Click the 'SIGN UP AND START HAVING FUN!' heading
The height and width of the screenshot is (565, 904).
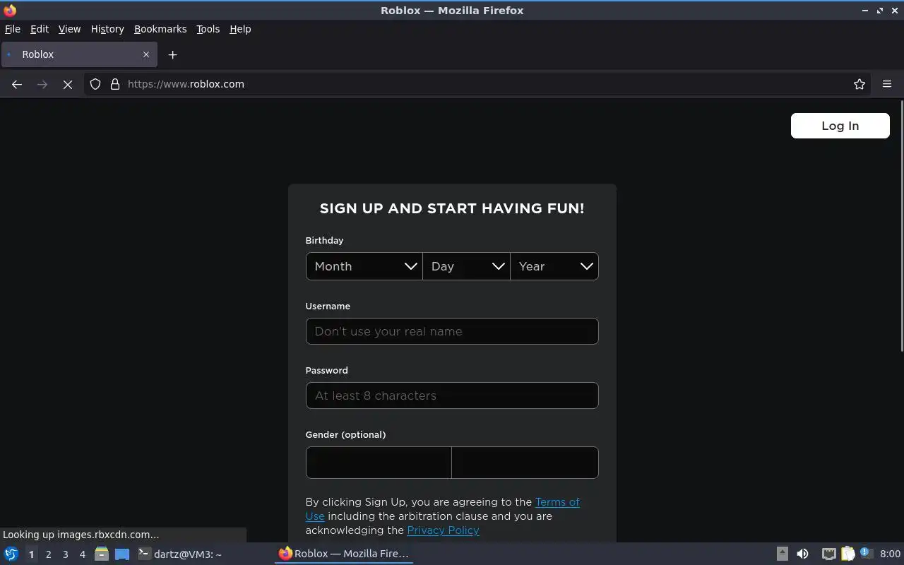click(x=452, y=208)
